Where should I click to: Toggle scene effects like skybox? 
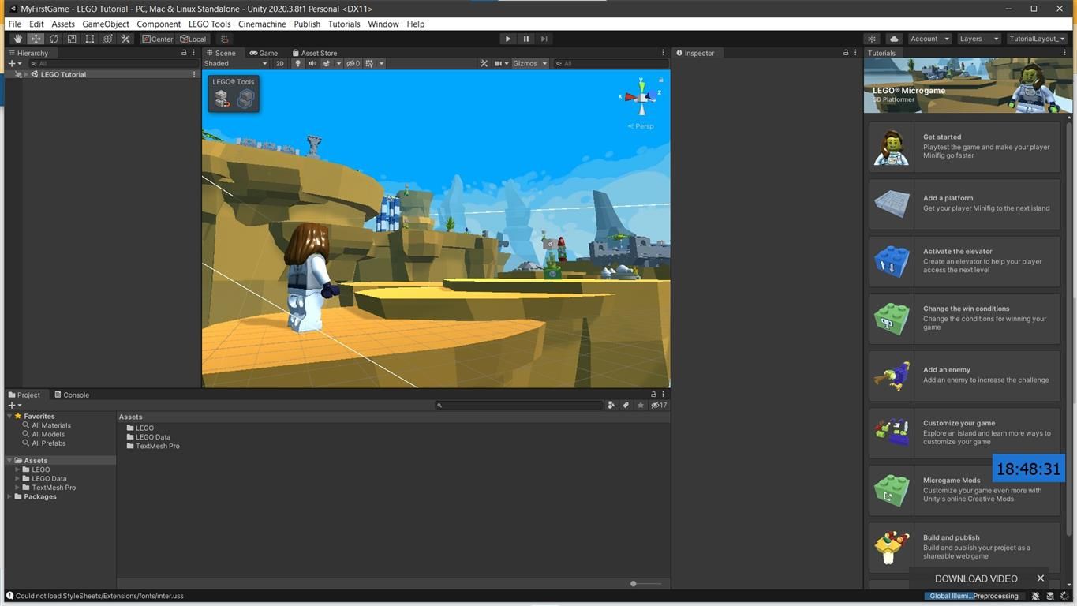[x=326, y=63]
